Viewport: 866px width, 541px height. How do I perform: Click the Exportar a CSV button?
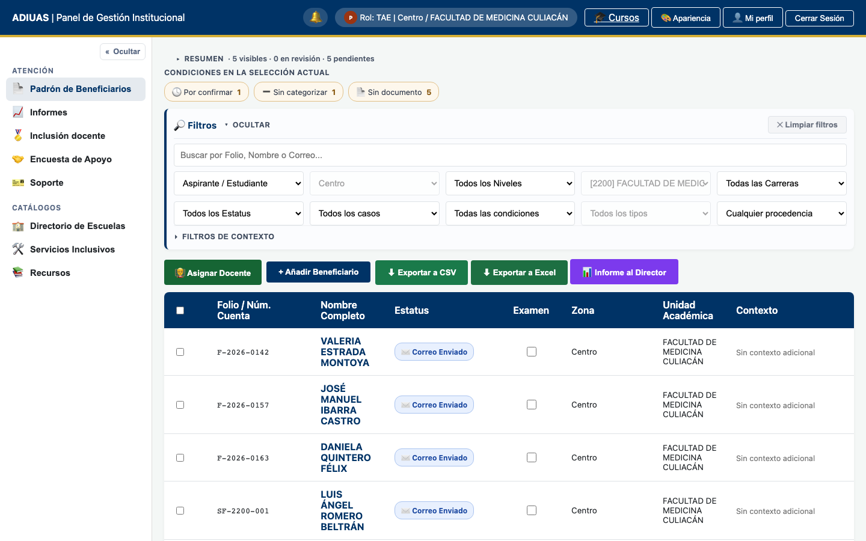tap(422, 272)
